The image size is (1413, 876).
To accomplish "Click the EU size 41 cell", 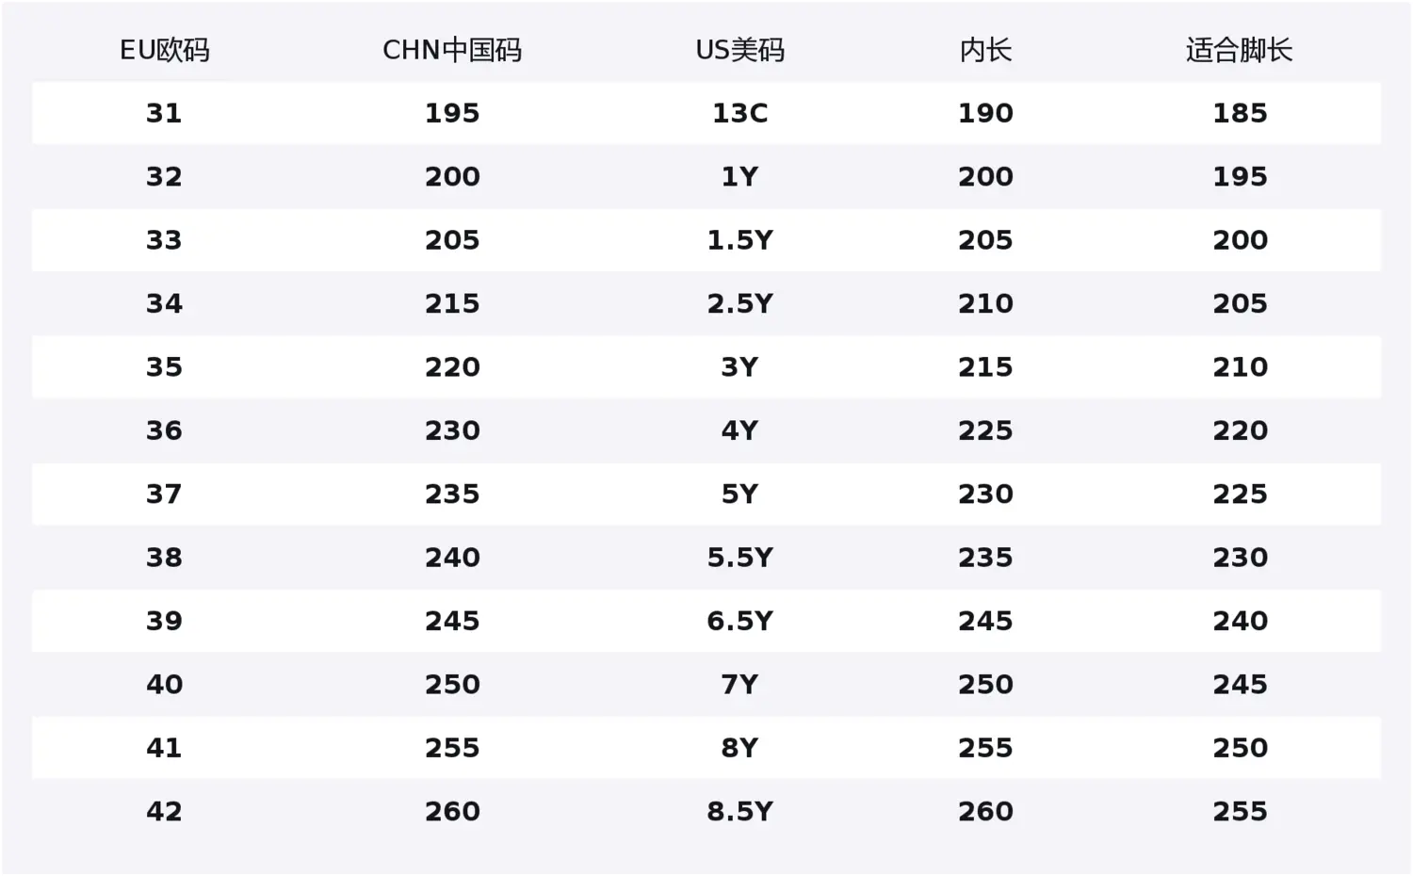I will click(x=164, y=748).
